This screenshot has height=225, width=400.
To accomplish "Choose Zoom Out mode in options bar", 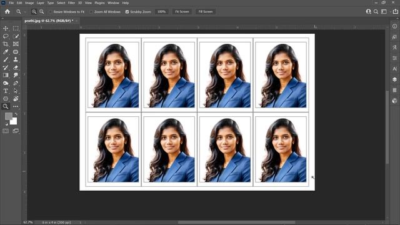I will pos(42,12).
